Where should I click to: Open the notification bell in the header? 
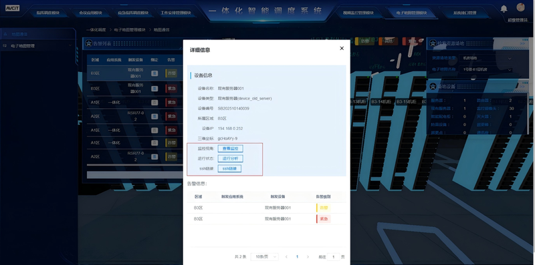(x=504, y=9)
